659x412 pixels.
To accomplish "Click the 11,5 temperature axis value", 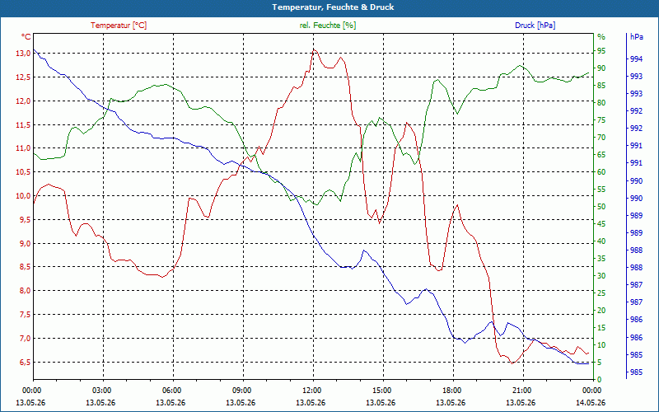I will 23,125.
